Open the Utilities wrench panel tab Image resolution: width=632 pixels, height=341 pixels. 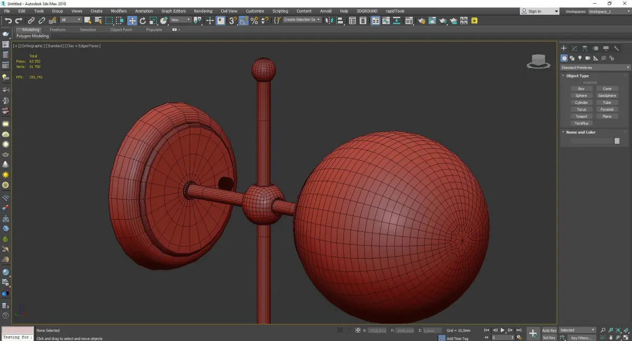[617, 48]
